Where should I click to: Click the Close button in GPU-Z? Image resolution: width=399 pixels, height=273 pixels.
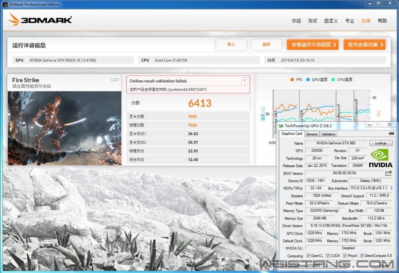(383, 266)
